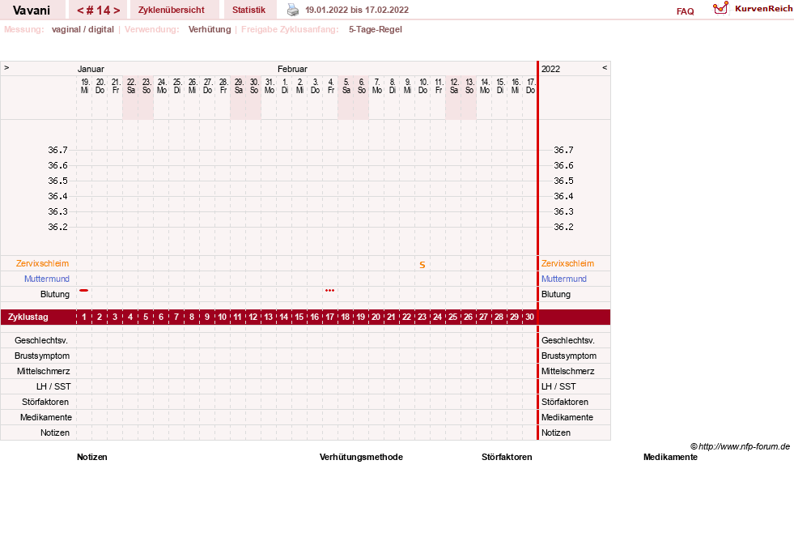
Task: Click the left Mittelschmerz row label
Action: coord(43,371)
